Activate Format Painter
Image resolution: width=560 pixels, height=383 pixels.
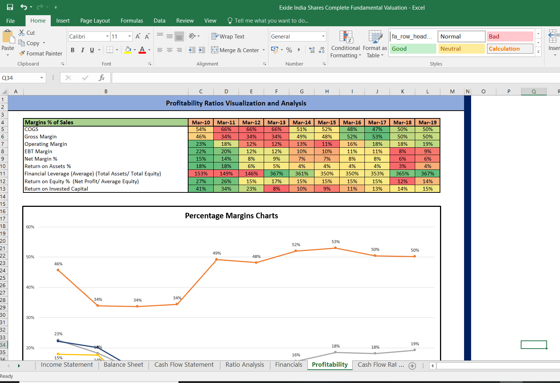[x=40, y=53]
